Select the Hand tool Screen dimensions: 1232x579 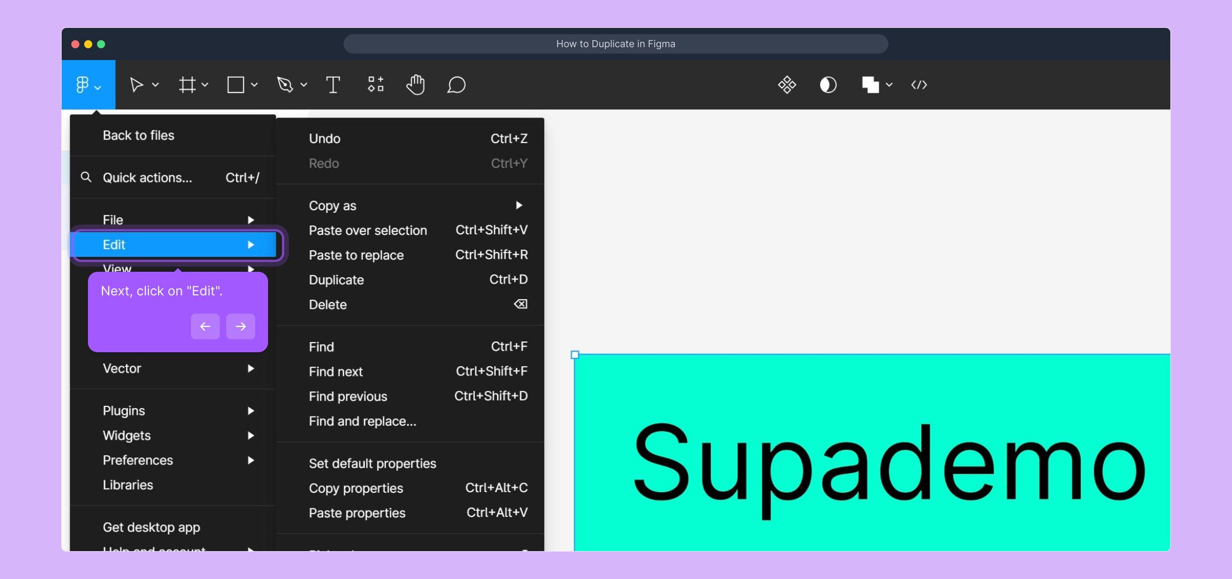click(x=415, y=85)
